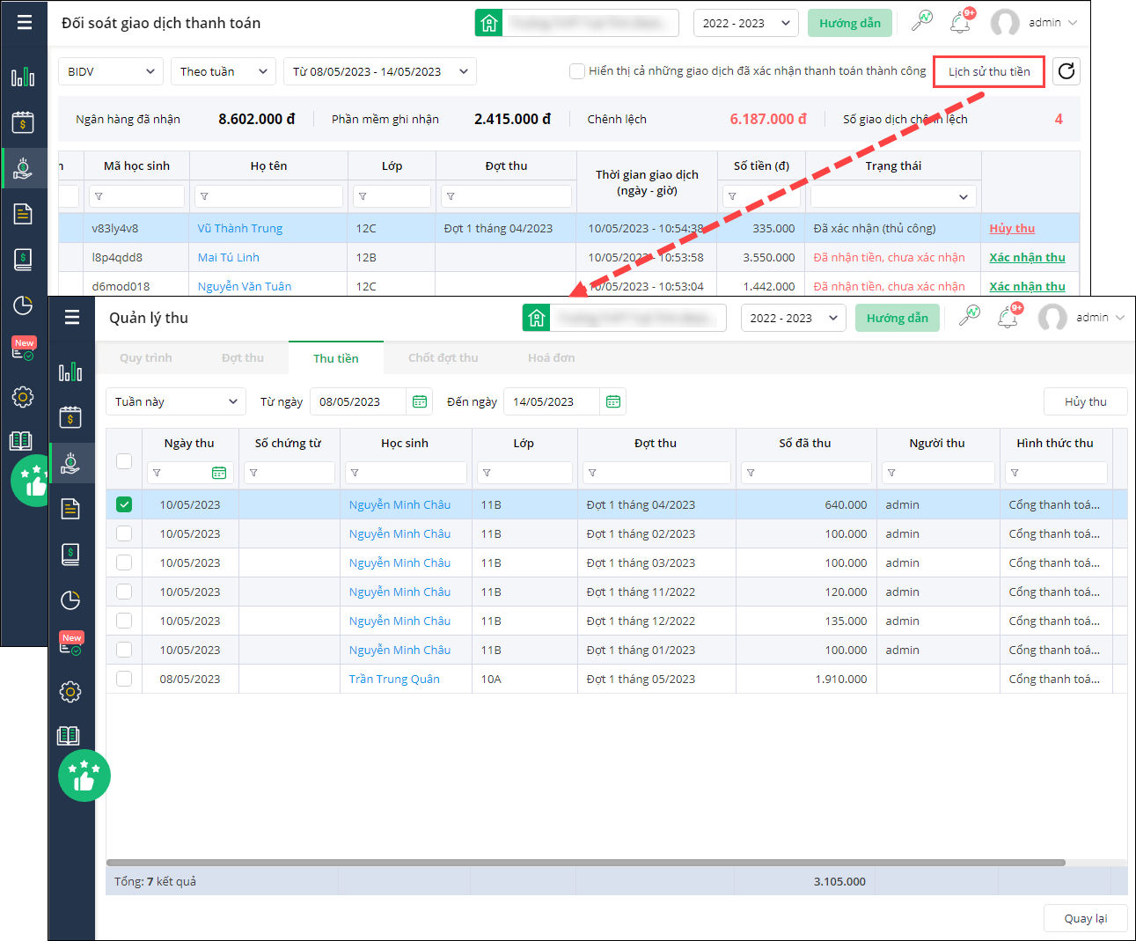This screenshot has height=941, width=1136.
Task: Open date range dropdown Từ 08/05/2023 - 14/05/2023
Action: tap(380, 71)
